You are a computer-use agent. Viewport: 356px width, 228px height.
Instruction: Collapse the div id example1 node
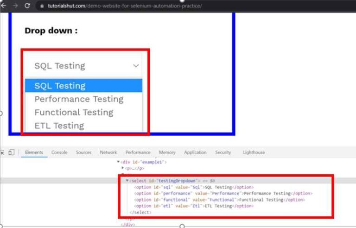(118, 162)
